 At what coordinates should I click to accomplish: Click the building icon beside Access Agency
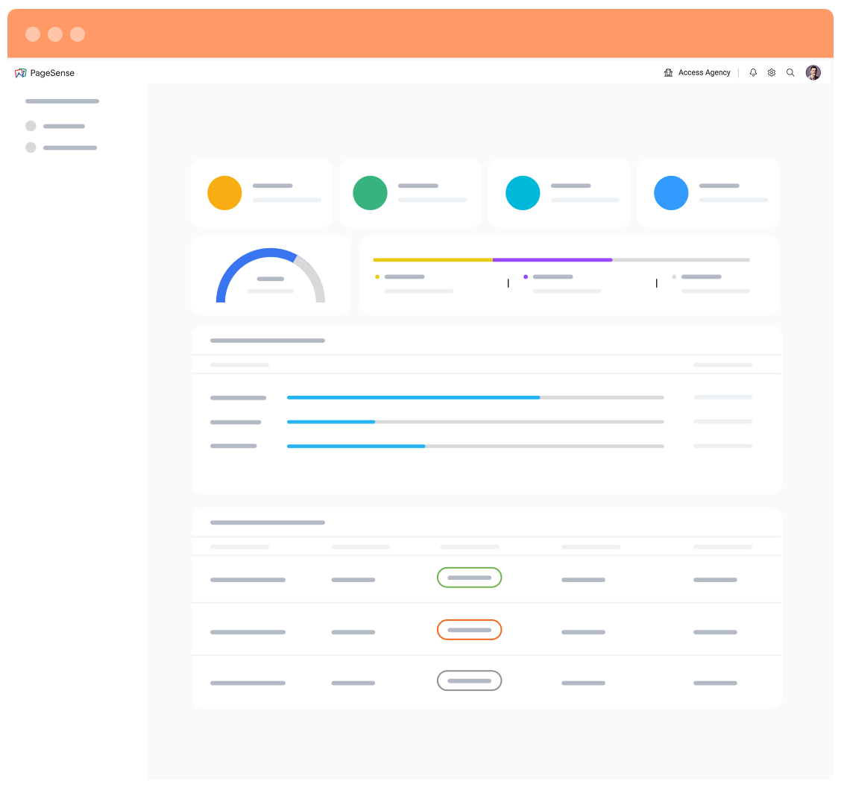pyautogui.click(x=667, y=72)
